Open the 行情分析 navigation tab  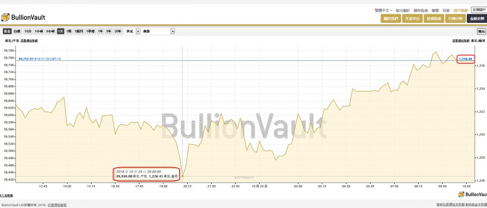tap(455, 19)
